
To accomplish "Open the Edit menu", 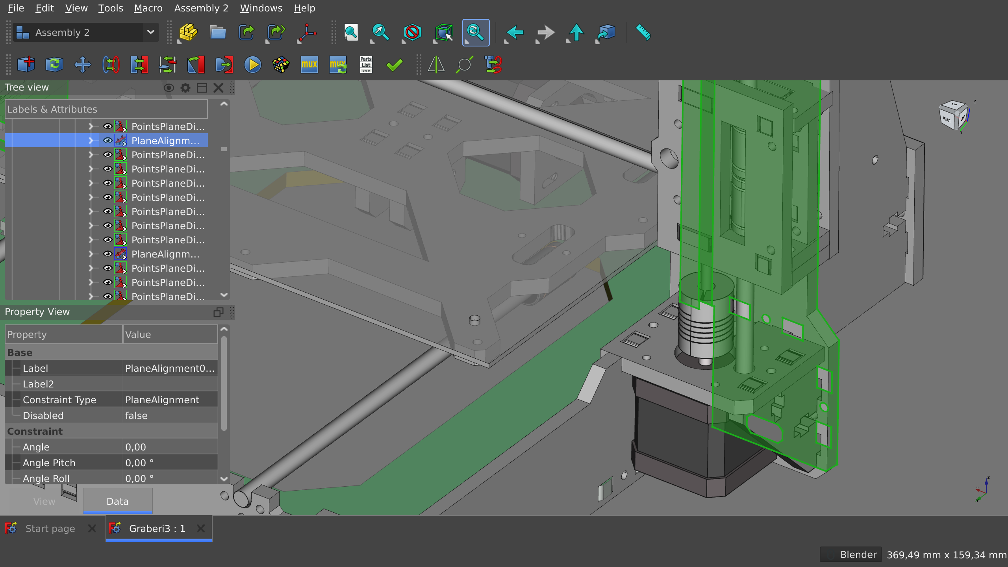I will [44, 8].
